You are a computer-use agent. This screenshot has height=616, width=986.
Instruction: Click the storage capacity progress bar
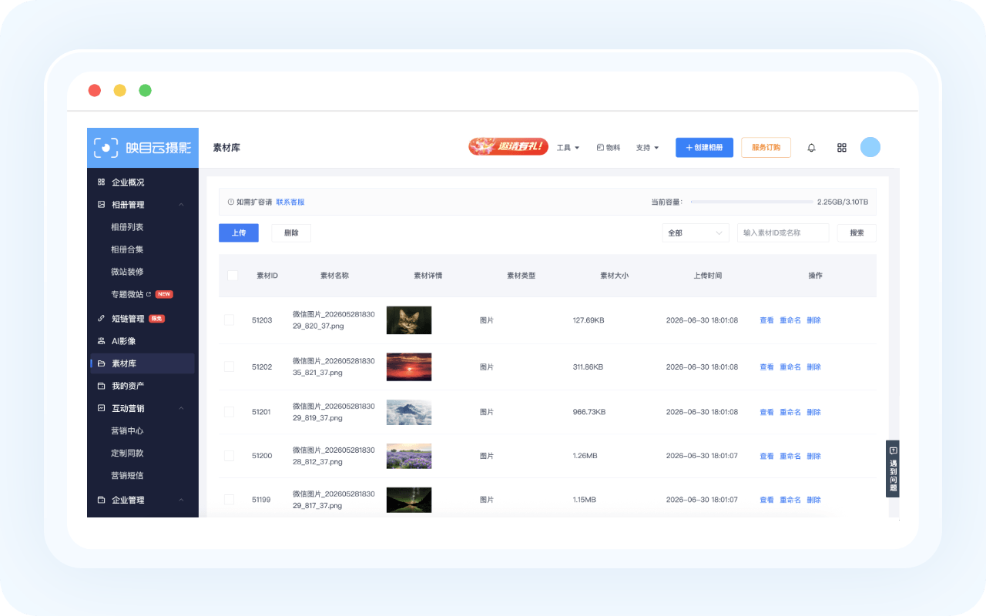point(752,202)
